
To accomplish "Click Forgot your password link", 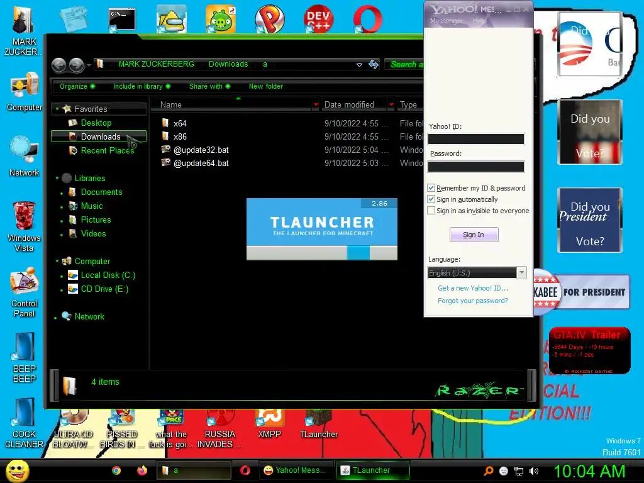I will [x=473, y=301].
